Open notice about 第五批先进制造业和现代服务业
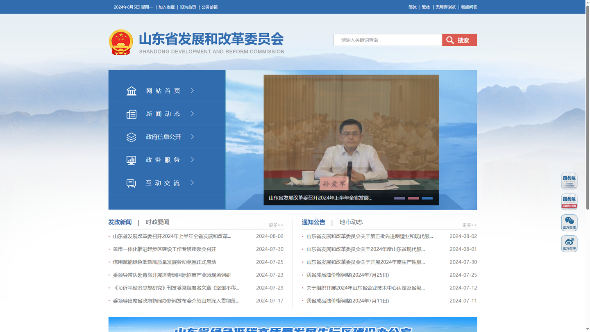Image resolution: width=590 pixels, height=332 pixels. coord(370,236)
